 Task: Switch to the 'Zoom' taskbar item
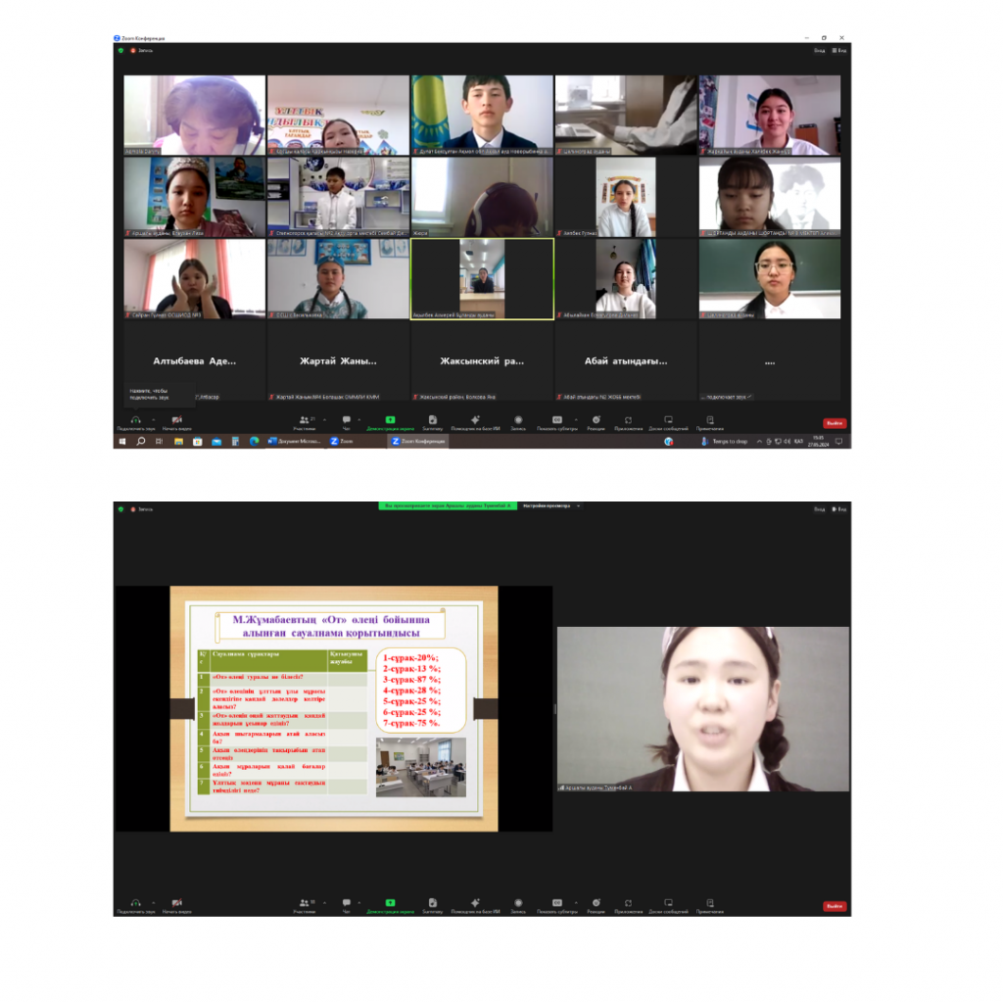(x=342, y=442)
